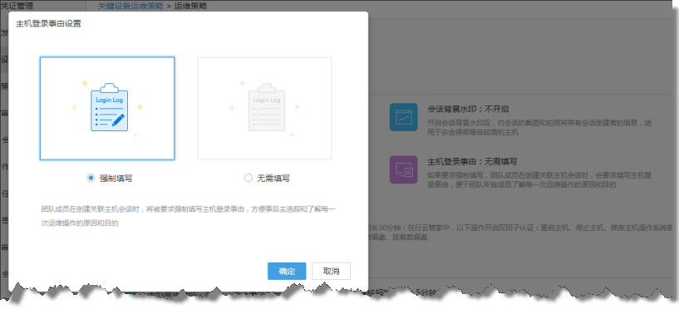Select the 强制填写 radio button
Screen dimensions: 679x309
91,178
